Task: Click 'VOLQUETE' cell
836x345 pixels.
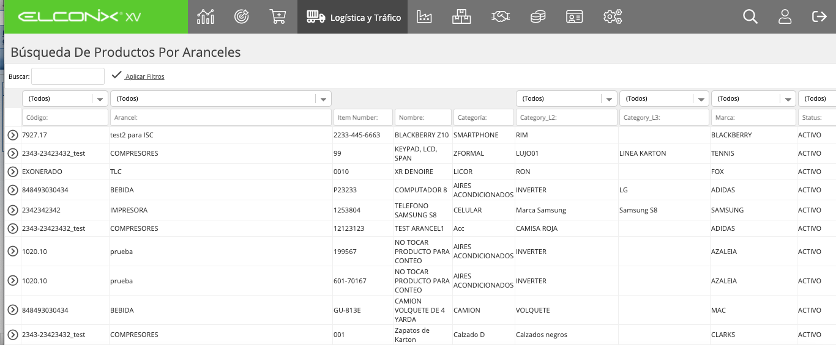Action: point(533,310)
